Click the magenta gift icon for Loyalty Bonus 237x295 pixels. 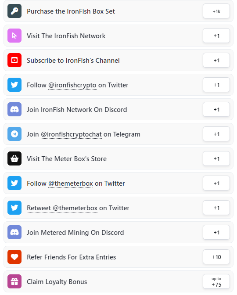pos(14,281)
